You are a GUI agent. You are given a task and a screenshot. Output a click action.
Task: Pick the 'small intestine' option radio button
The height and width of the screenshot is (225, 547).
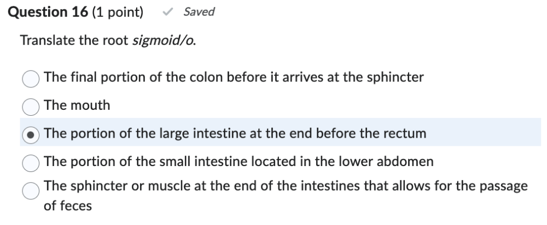(31, 162)
